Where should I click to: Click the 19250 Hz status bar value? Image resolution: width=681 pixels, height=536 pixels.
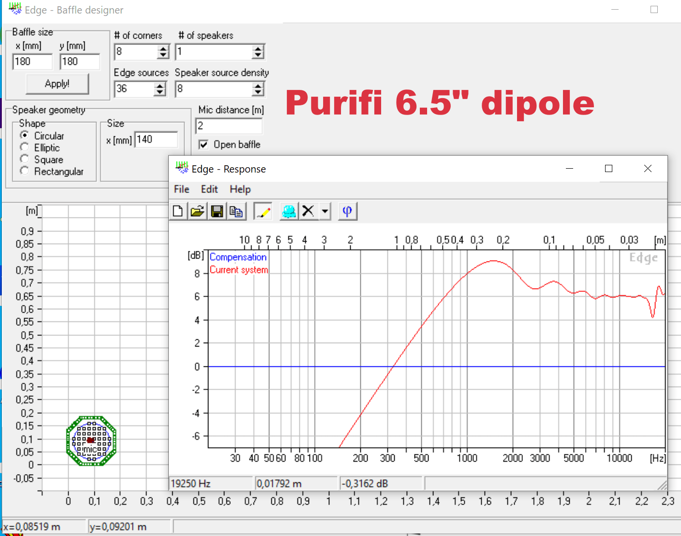pos(191,483)
